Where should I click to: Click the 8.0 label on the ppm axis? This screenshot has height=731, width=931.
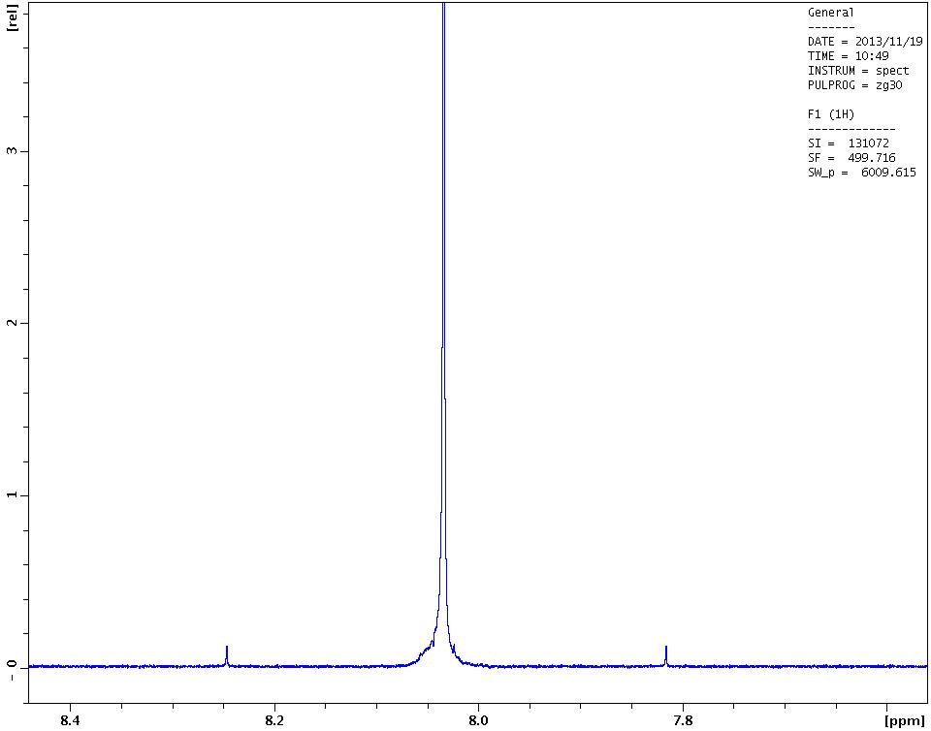point(479,719)
